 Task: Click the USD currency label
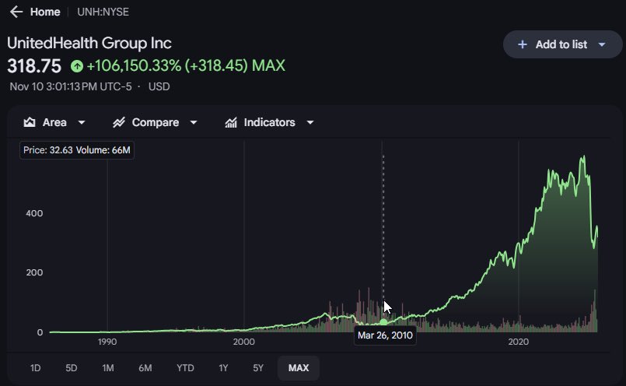coord(159,86)
